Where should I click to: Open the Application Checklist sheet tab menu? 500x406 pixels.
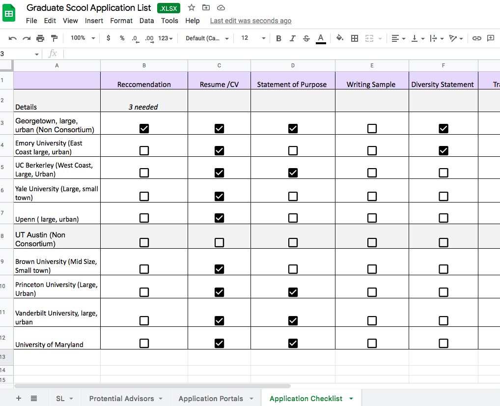351,398
